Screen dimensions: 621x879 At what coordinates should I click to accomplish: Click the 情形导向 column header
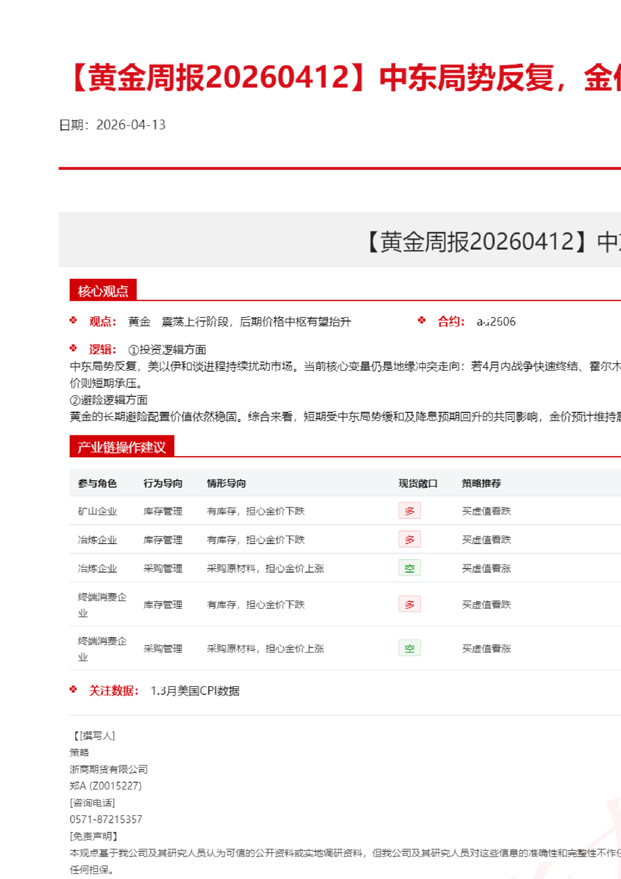(x=226, y=483)
